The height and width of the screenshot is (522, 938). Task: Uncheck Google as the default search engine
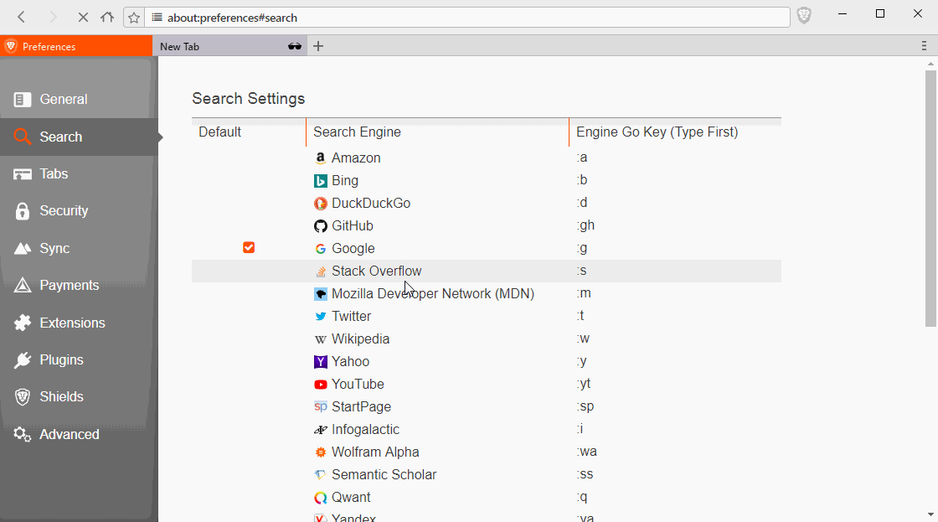249,247
